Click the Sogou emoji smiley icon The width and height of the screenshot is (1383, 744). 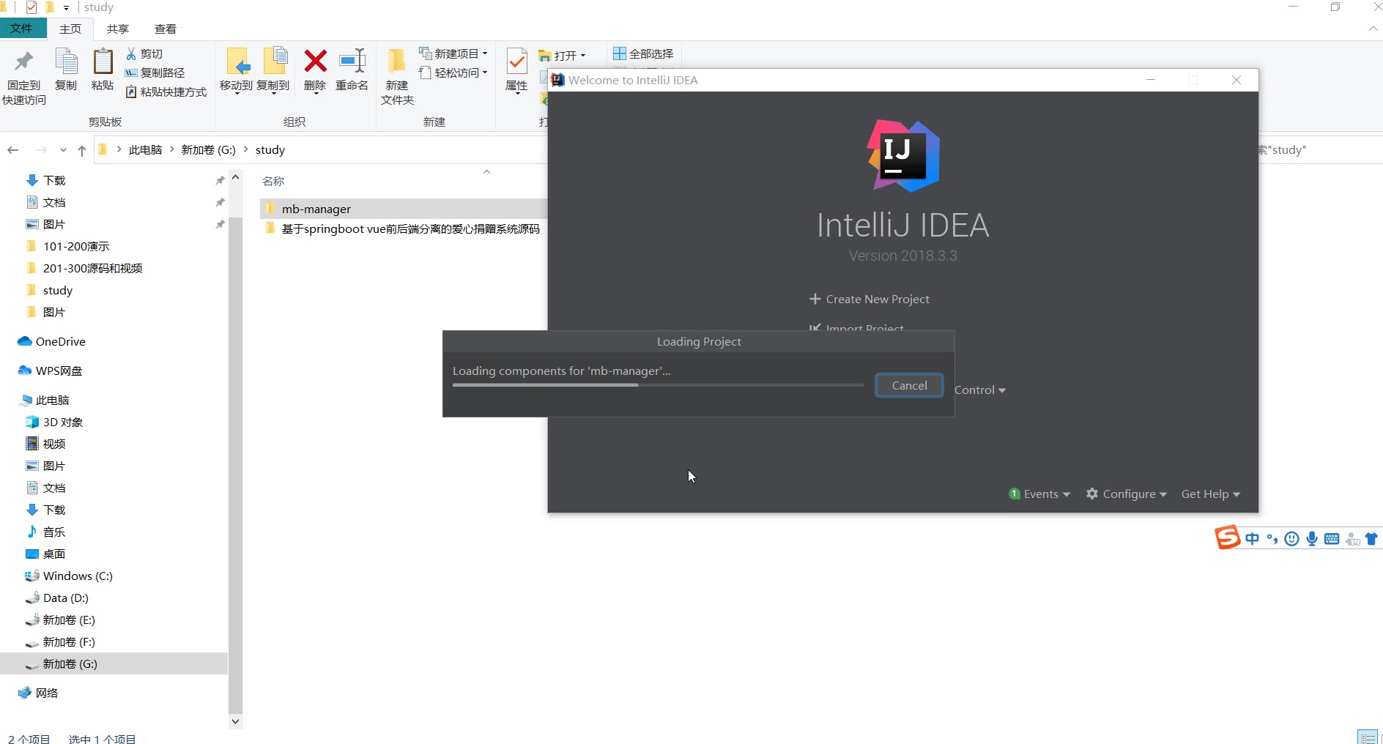click(x=1292, y=539)
